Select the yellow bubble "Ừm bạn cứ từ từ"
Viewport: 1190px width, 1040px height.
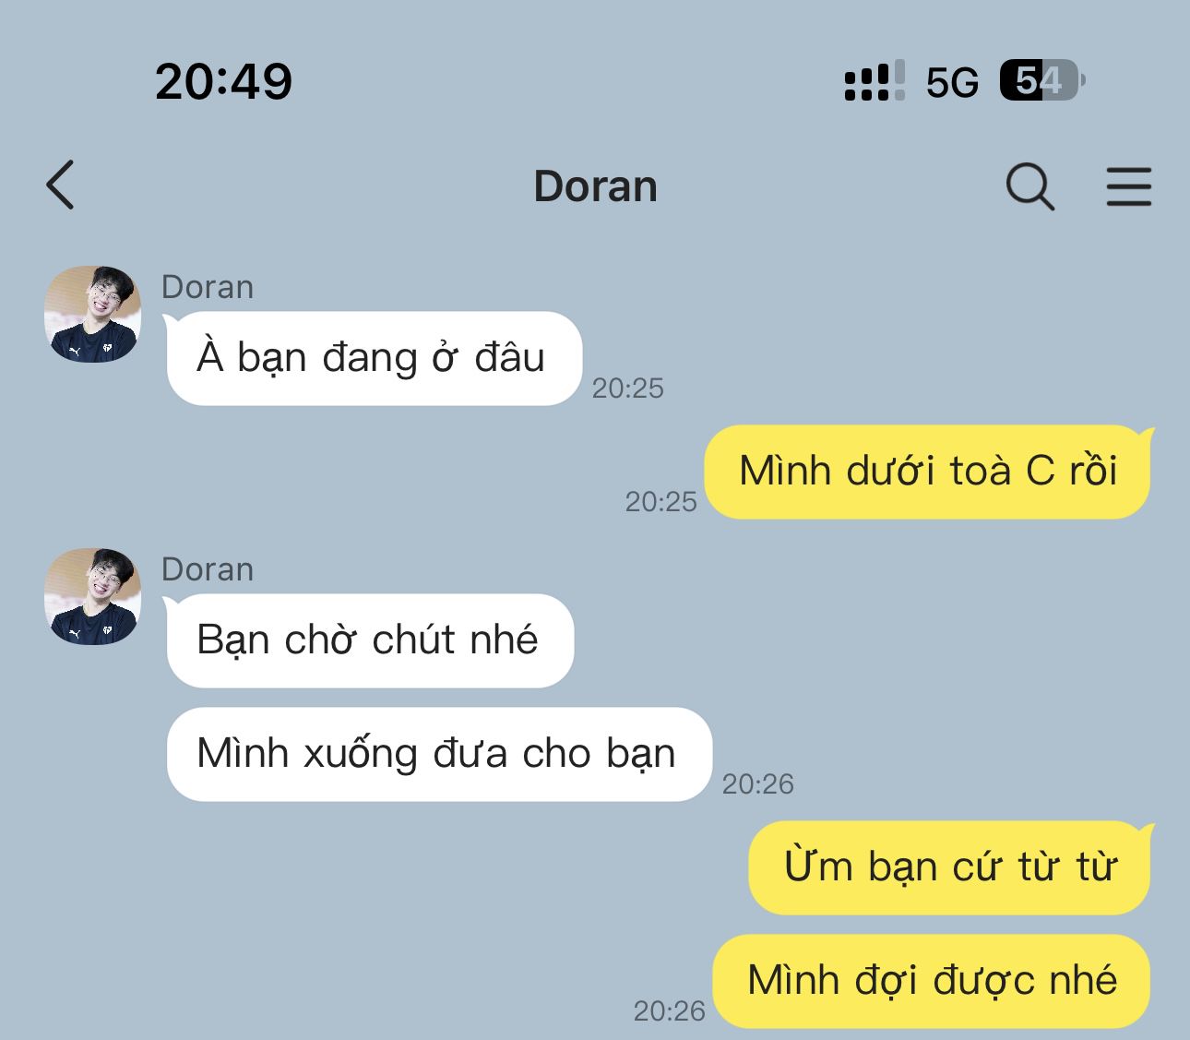point(950,867)
